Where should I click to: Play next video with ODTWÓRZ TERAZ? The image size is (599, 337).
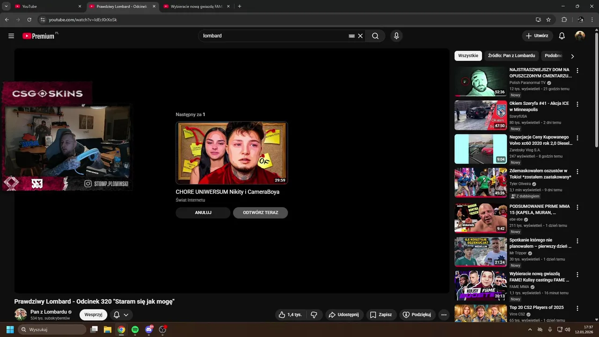(261, 212)
